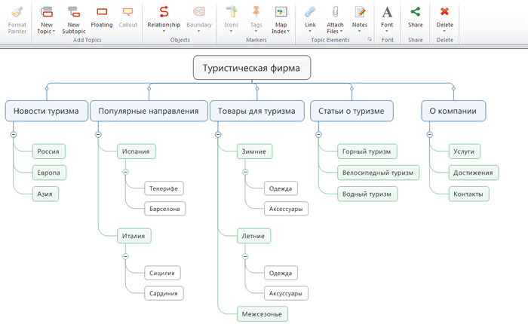Open the Relationship dropdown arrow
The width and height of the screenshot is (528, 324).
pos(164,32)
